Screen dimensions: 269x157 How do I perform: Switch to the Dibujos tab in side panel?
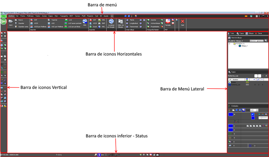pos(250,34)
